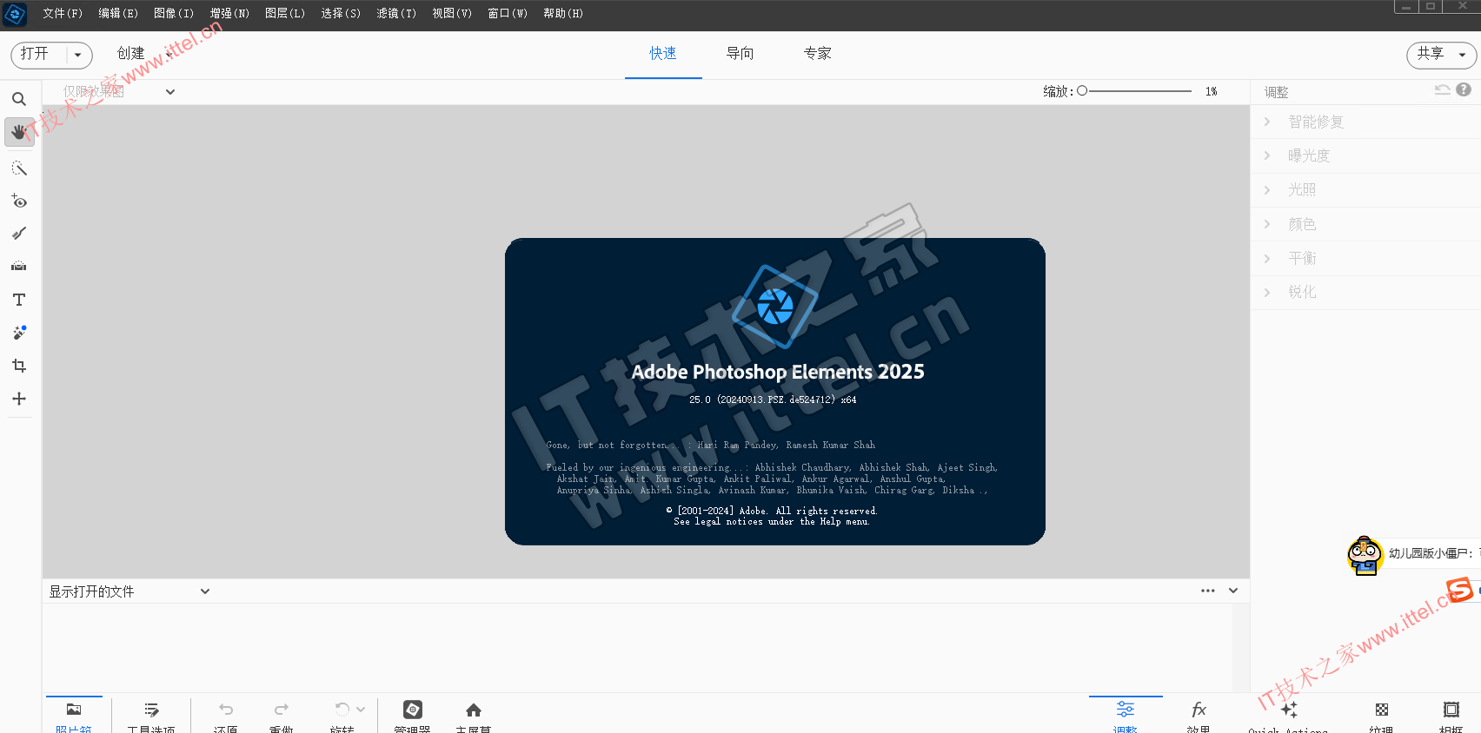
Task: Open the 视图(V) menu
Action: pos(452,14)
